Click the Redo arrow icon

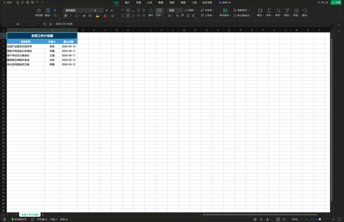(42, 3)
